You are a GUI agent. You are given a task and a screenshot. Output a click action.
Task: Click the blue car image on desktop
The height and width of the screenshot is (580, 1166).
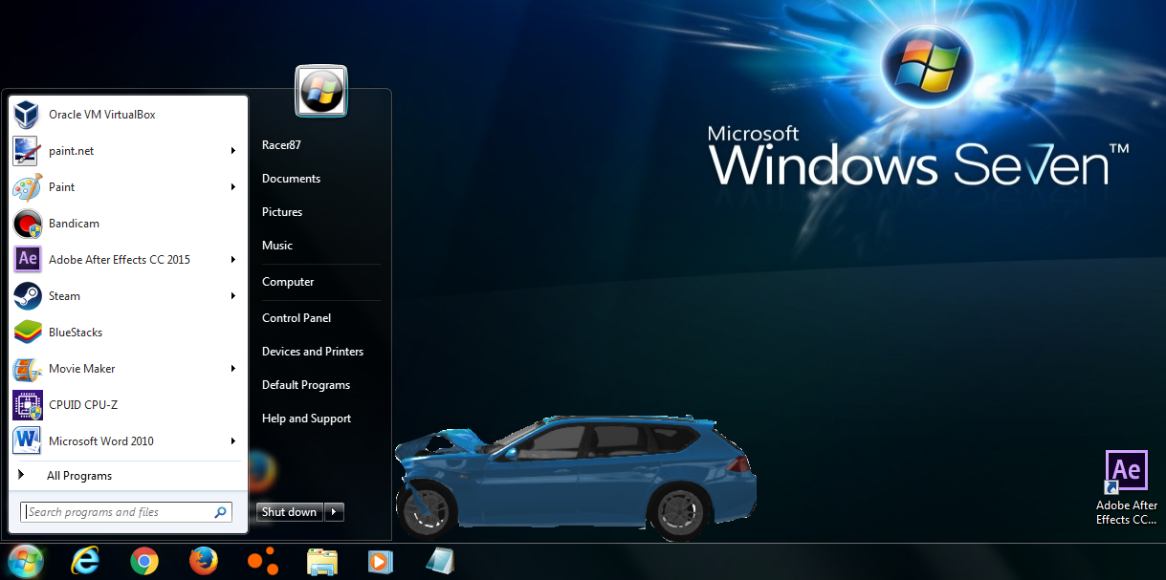point(575,477)
